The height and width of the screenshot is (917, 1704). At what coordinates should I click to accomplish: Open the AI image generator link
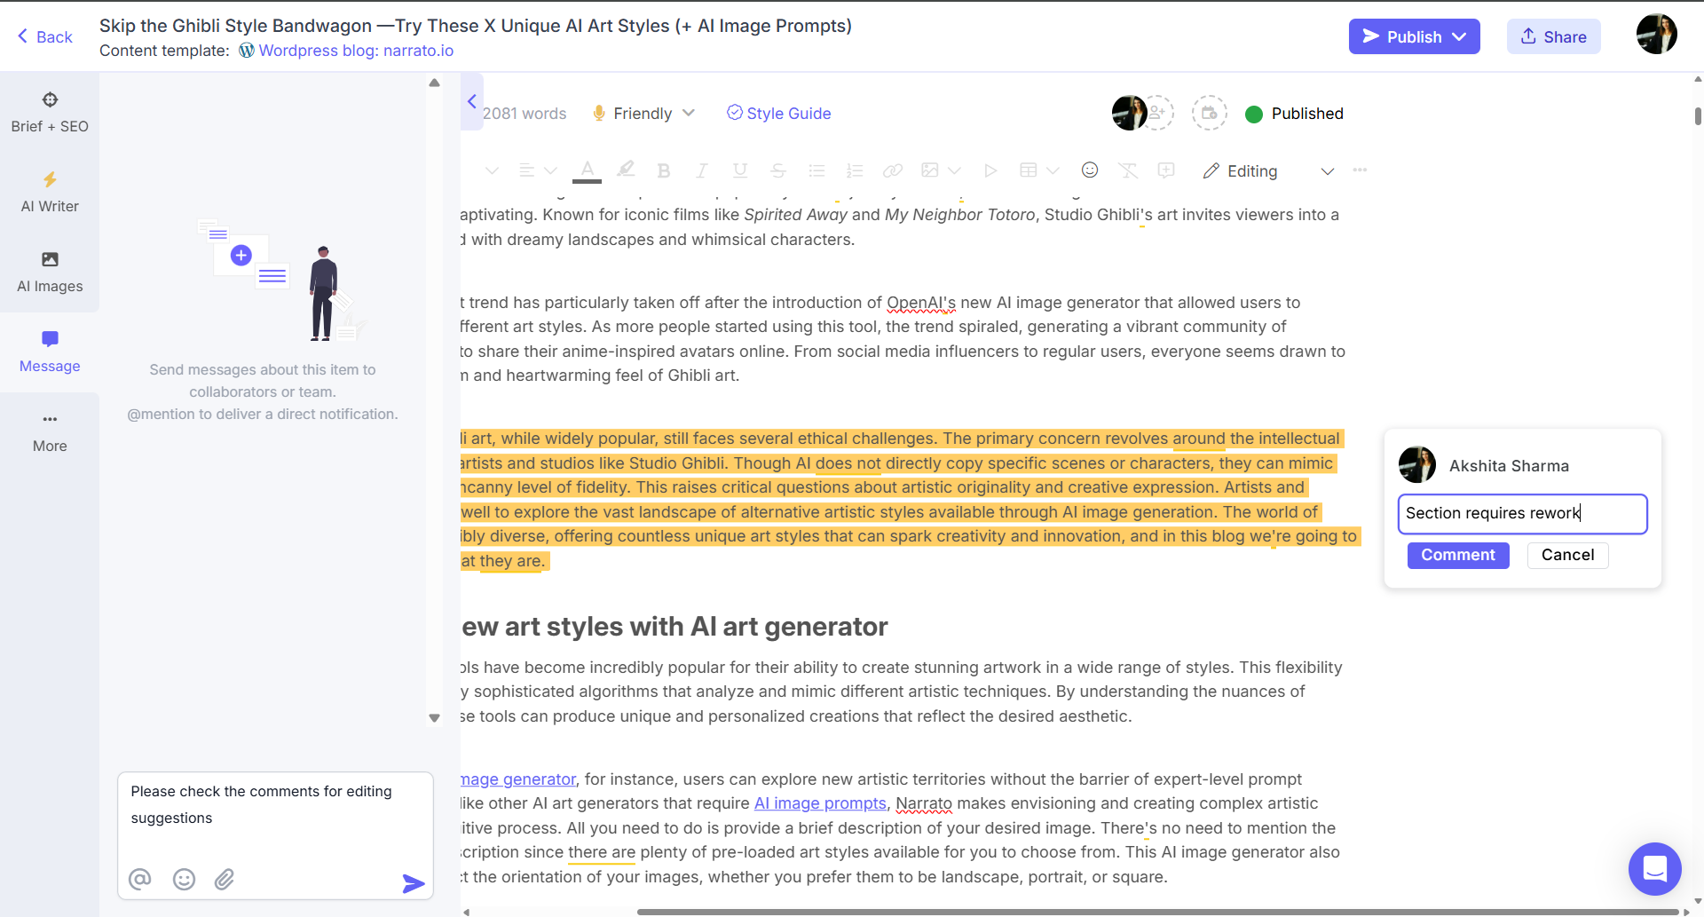(x=518, y=779)
